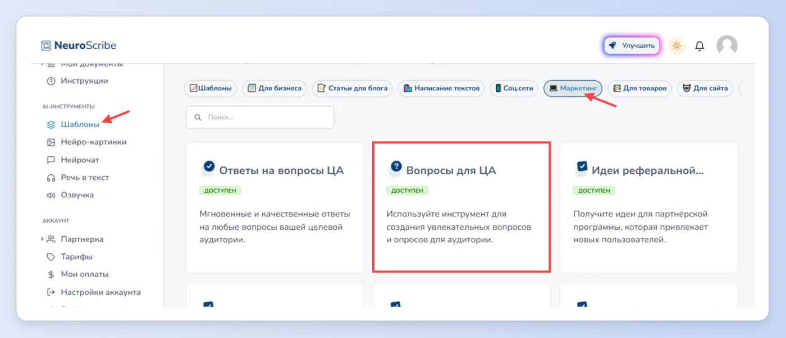The width and height of the screenshot is (786, 338).
Task: Select the Для бизнеса category filter
Action: pos(274,88)
